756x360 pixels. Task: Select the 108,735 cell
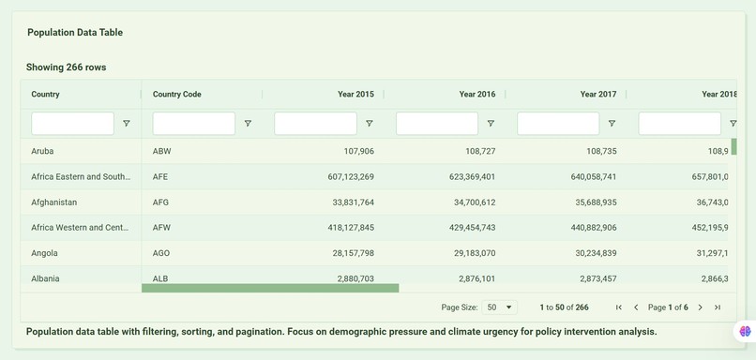point(566,151)
